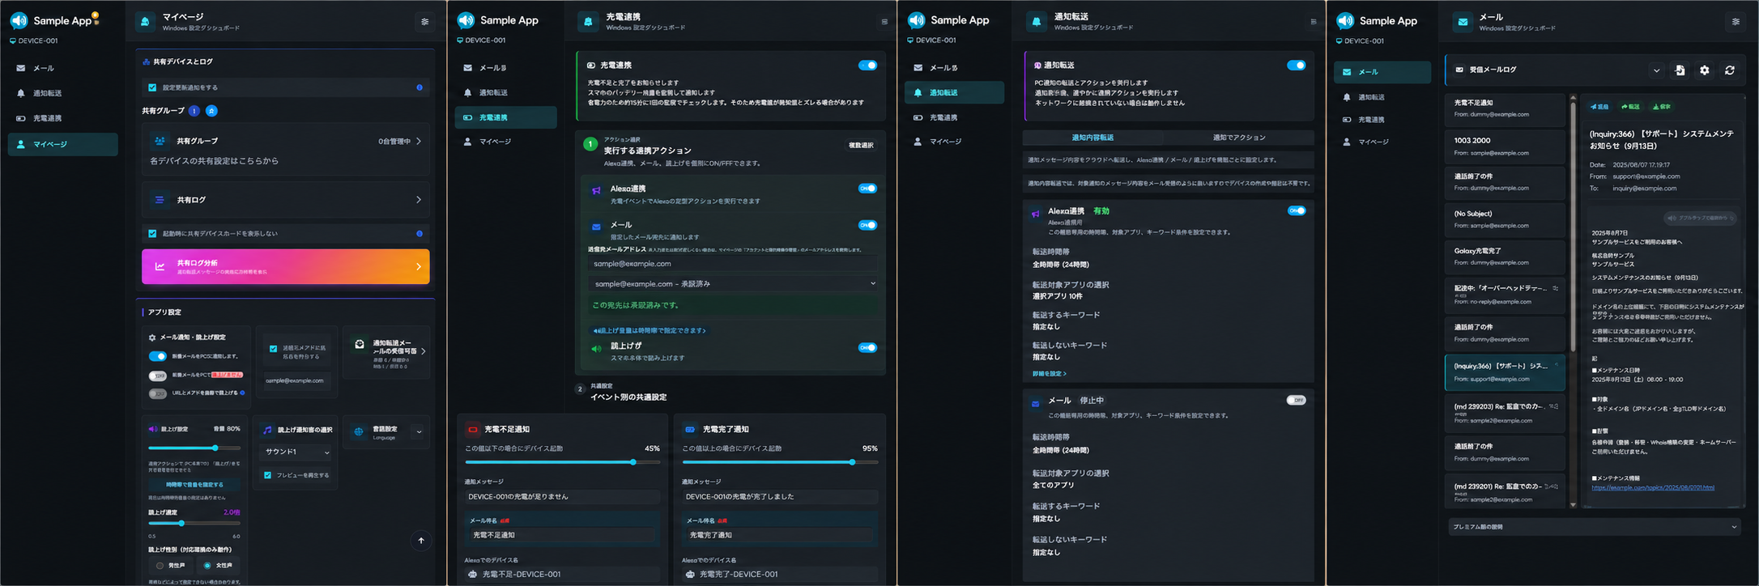Open 共有ログ分析 banner arrow
This screenshot has height=586, width=1759.
(419, 266)
